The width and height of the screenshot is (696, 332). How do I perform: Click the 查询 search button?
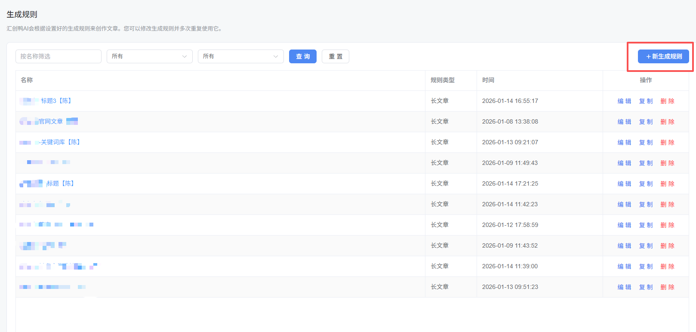pos(302,56)
